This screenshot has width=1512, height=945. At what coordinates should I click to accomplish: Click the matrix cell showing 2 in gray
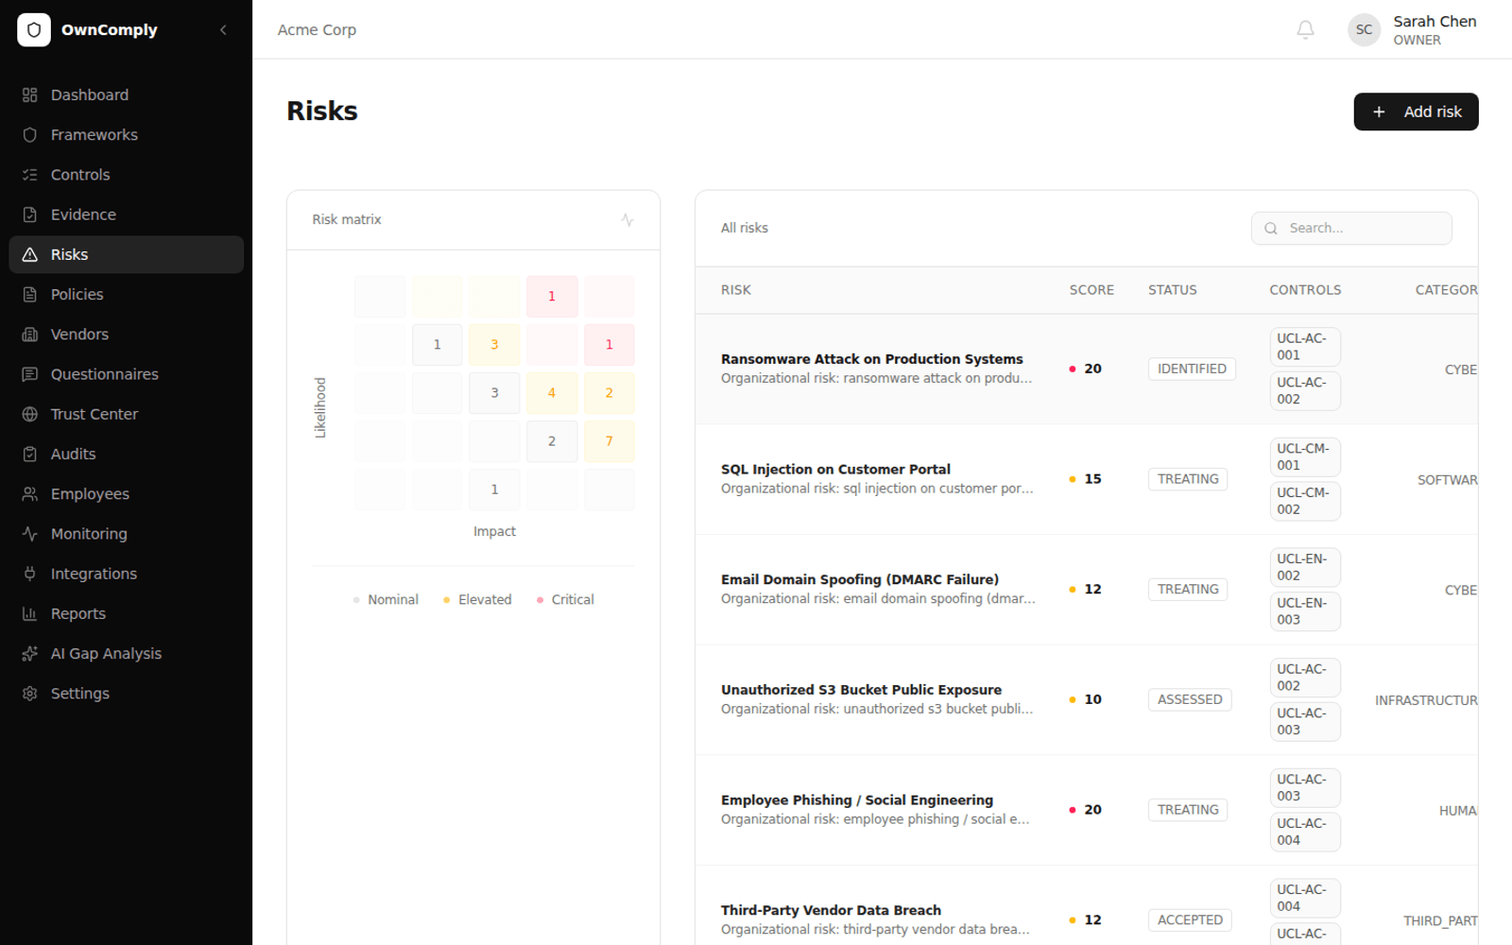(552, 441)
